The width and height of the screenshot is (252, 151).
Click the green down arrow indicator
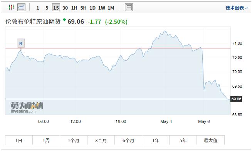(x=64, y=20)
